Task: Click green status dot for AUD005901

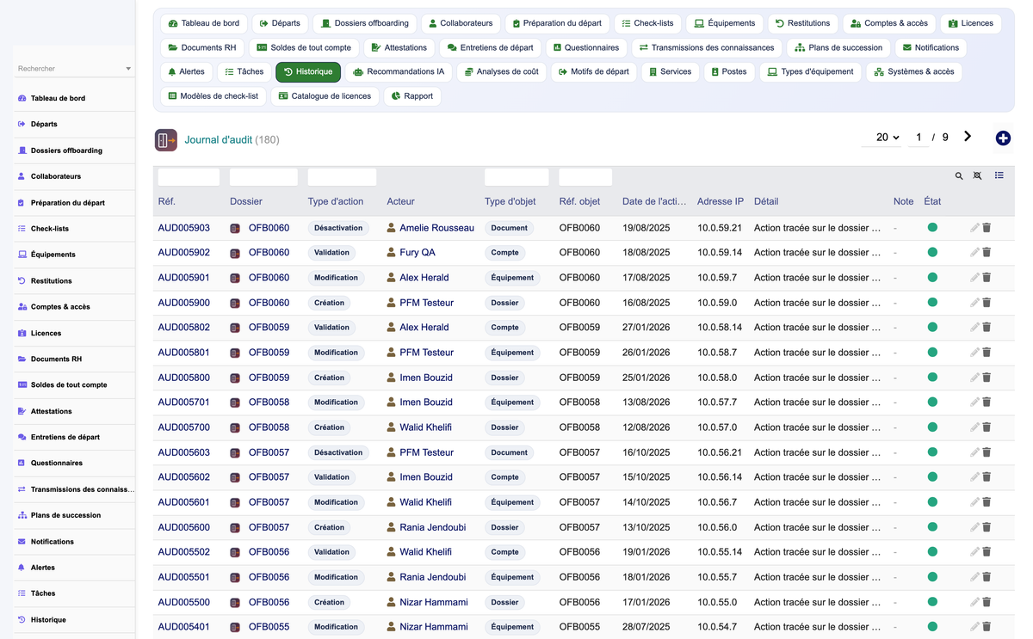Action: point(932,278)
